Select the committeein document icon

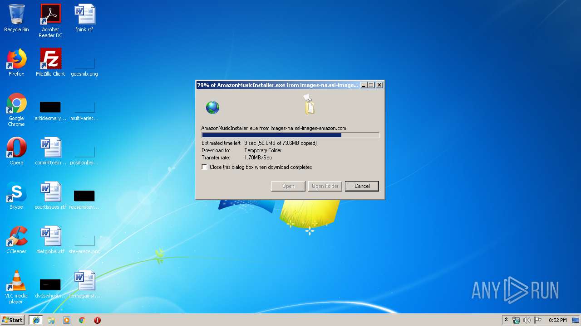(x=50, y=151)
